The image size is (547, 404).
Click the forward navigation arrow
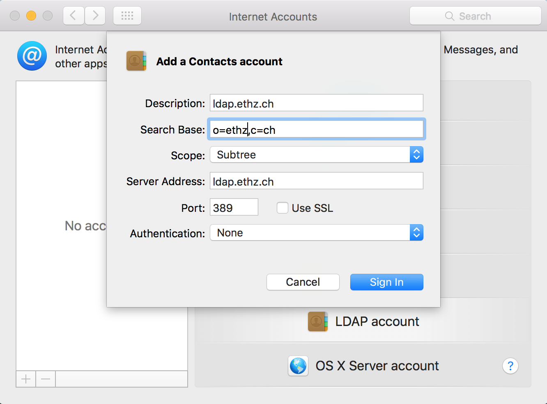(x=95, y=16)
